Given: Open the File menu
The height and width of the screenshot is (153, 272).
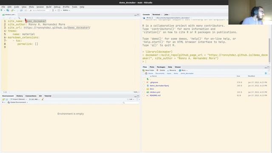Looking at the screenshot, I should click(x=3, y=7).
